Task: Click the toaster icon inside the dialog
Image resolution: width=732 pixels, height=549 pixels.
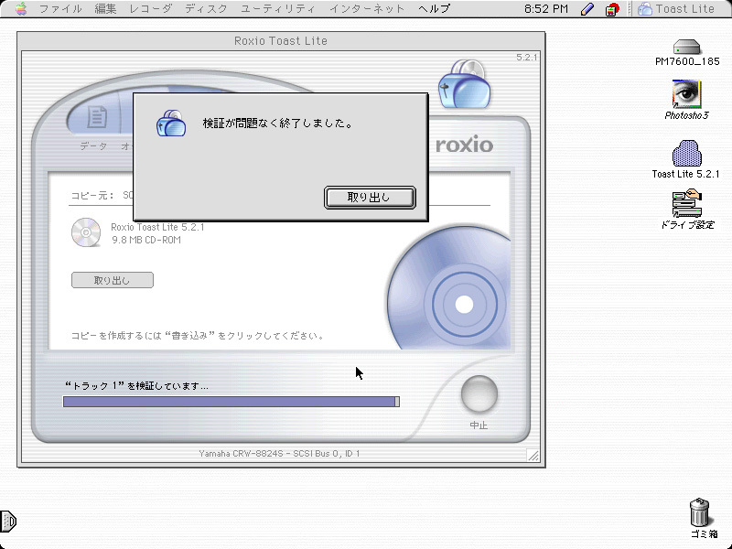Action: (x=171, y=122)
